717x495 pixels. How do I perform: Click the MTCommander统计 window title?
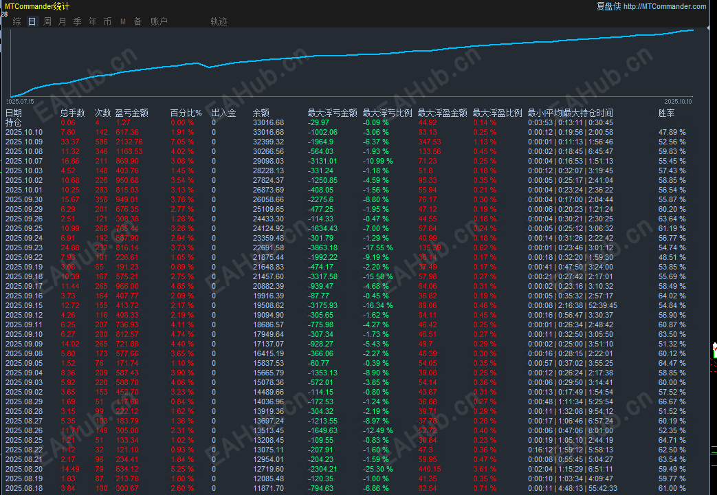click(x=37, y=6)
